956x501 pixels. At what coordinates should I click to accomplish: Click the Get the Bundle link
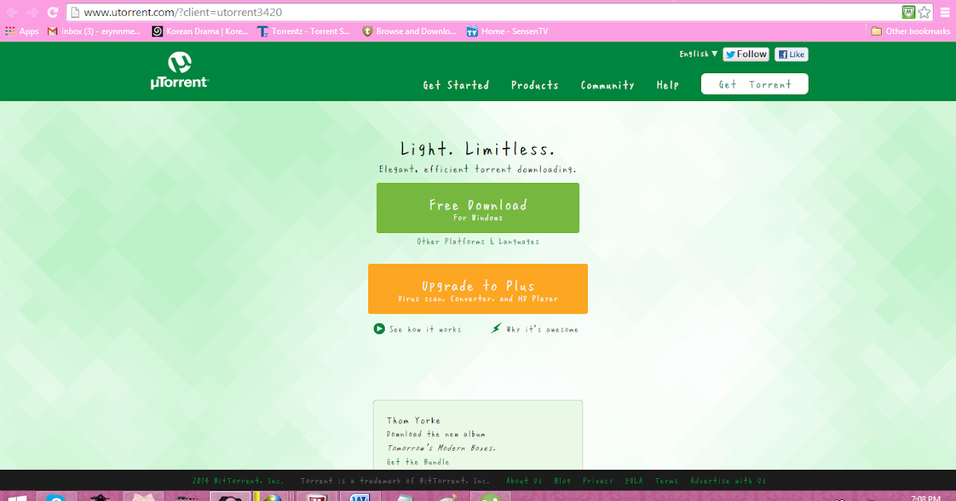[x=418, y=462]
